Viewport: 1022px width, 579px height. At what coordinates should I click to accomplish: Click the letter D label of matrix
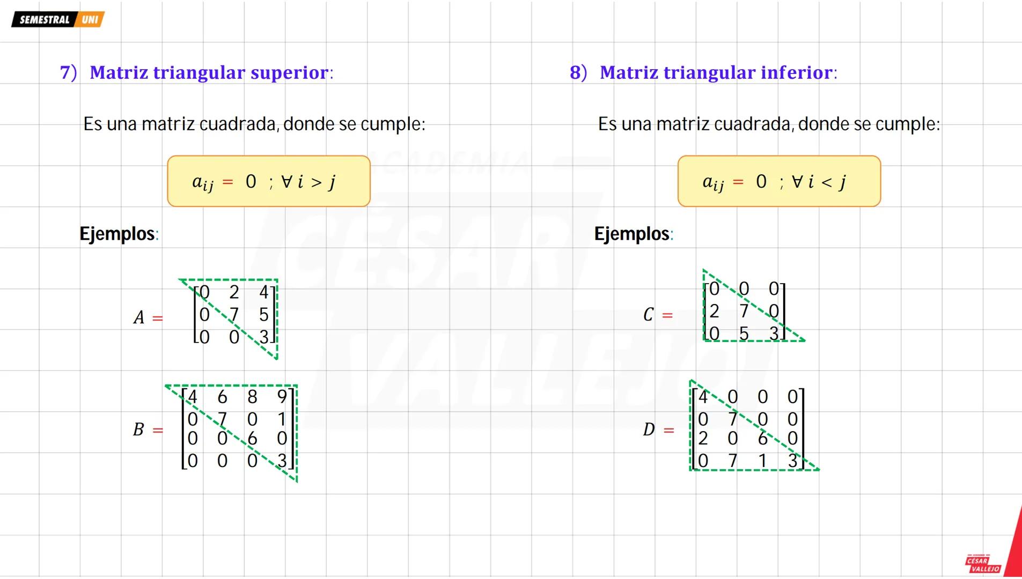[x=649, y=429]
